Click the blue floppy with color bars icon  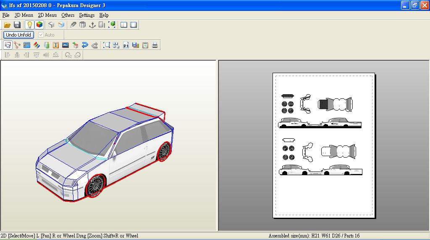click(136, 45)
